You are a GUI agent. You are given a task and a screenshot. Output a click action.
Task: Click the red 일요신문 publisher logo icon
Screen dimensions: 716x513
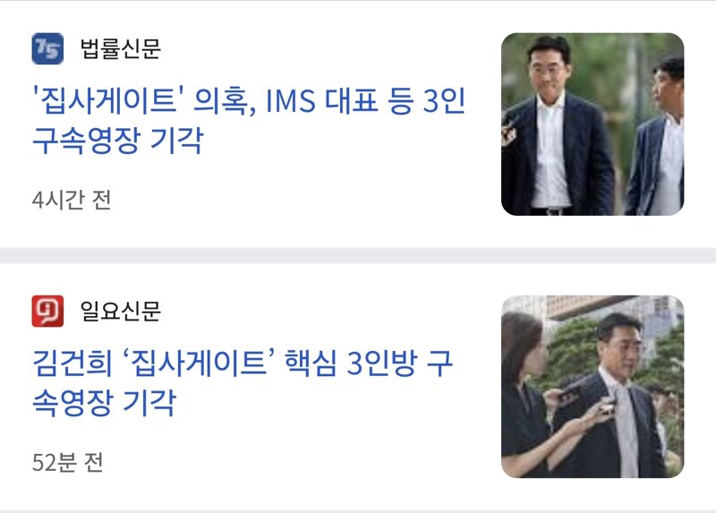click(47, 311)
